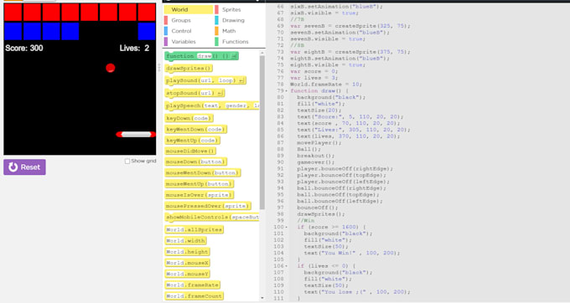Viewport: 570px width, 303px height.
Task: Click the toolbox scroll down arrow
Action: 262,298
